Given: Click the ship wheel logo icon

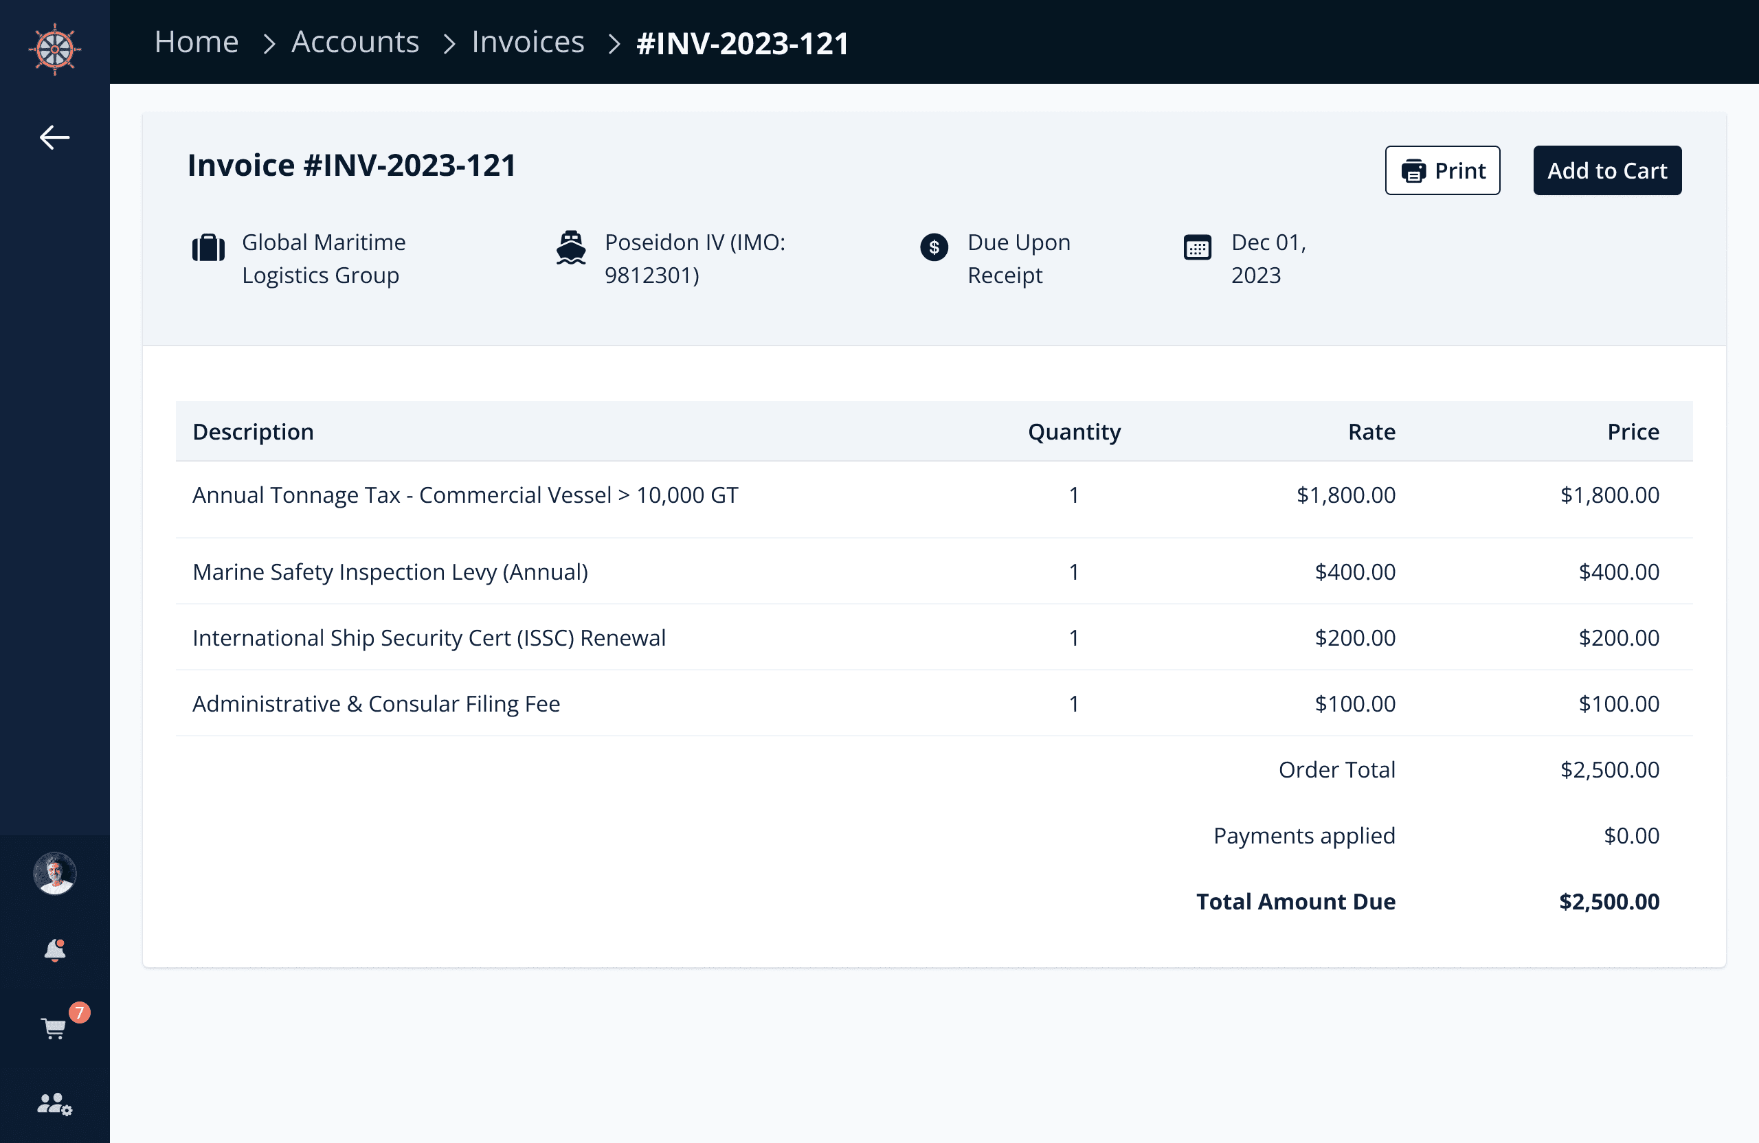Looking at the screenshot, I should pos(55,49).
